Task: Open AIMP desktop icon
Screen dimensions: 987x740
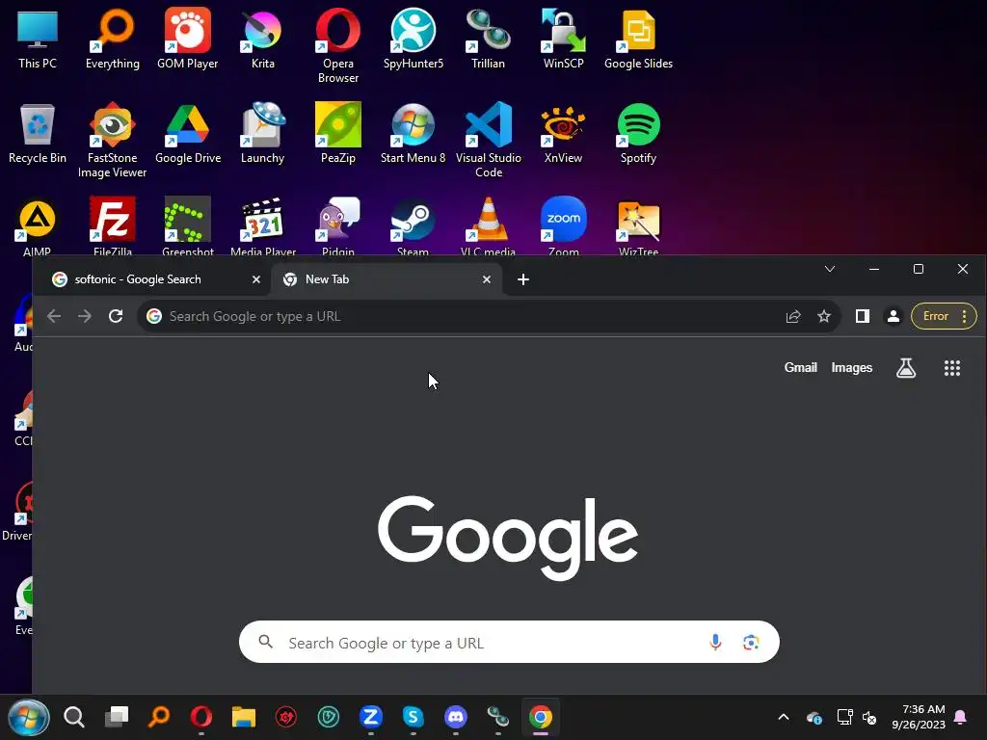Action: (38, 225)
